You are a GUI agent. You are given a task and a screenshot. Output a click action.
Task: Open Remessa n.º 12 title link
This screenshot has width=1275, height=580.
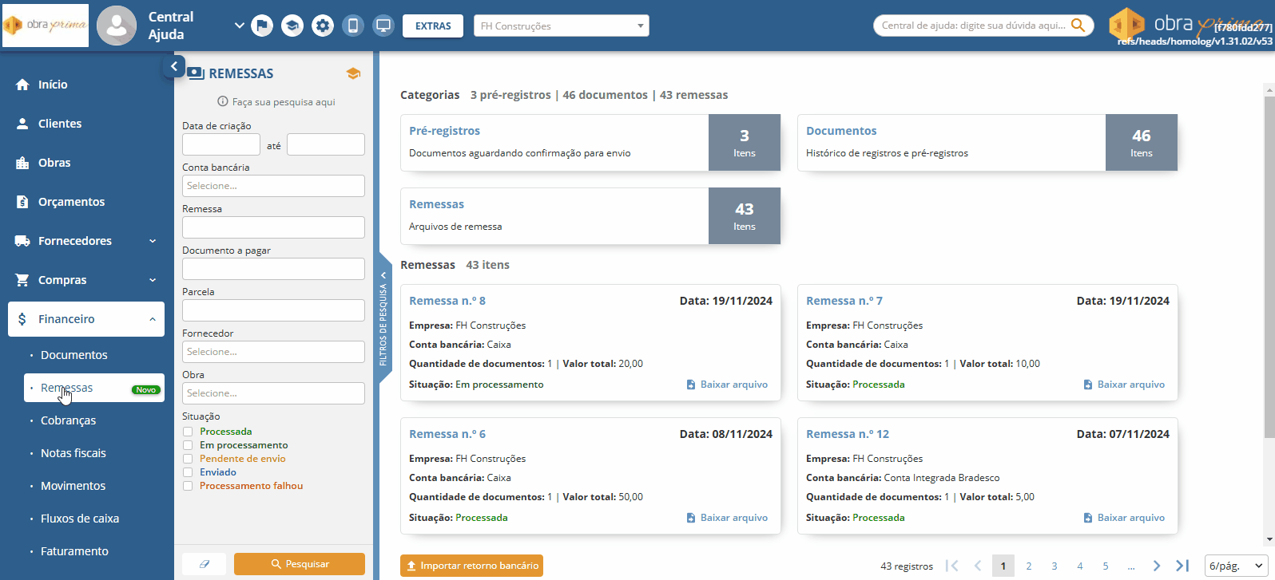click(x=848, y=434)
